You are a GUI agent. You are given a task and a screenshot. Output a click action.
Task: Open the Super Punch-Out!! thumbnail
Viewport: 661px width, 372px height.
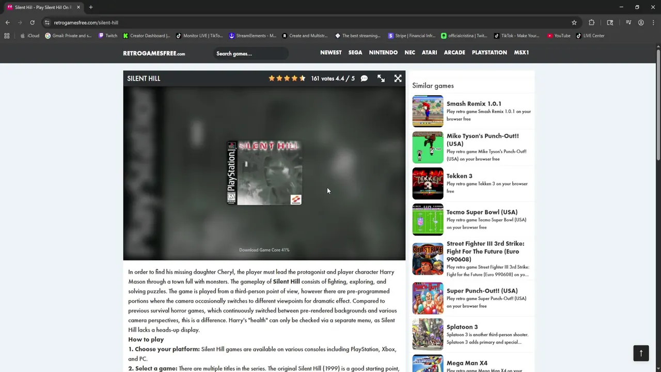pos(428,298)
